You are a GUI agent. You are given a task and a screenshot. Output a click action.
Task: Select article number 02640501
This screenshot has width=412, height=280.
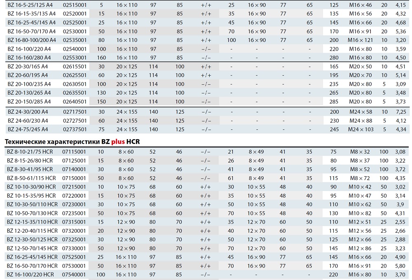pyautogui.click(x=75, y=101)
